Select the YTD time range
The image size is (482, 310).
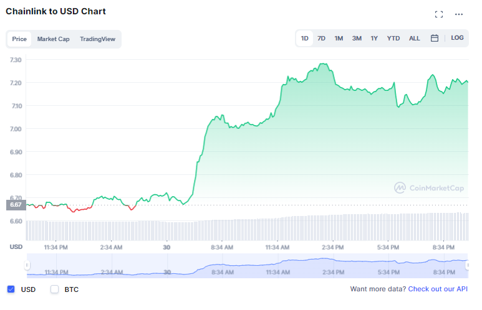pyautogui.click(x=393, y=39)
